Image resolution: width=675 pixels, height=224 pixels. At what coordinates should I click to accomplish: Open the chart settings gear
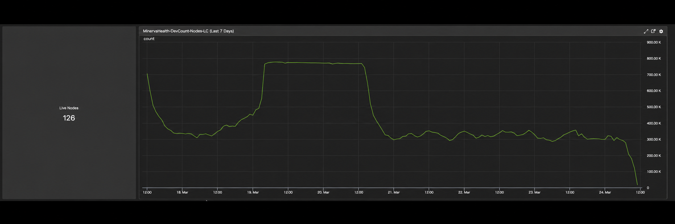661,31
